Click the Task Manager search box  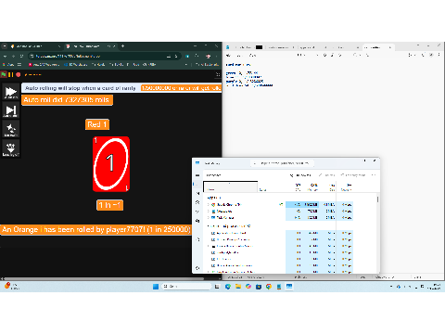click(x=282, y=163)
